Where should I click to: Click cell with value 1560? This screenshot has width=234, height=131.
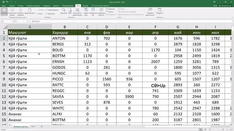(x=106, y=79)
